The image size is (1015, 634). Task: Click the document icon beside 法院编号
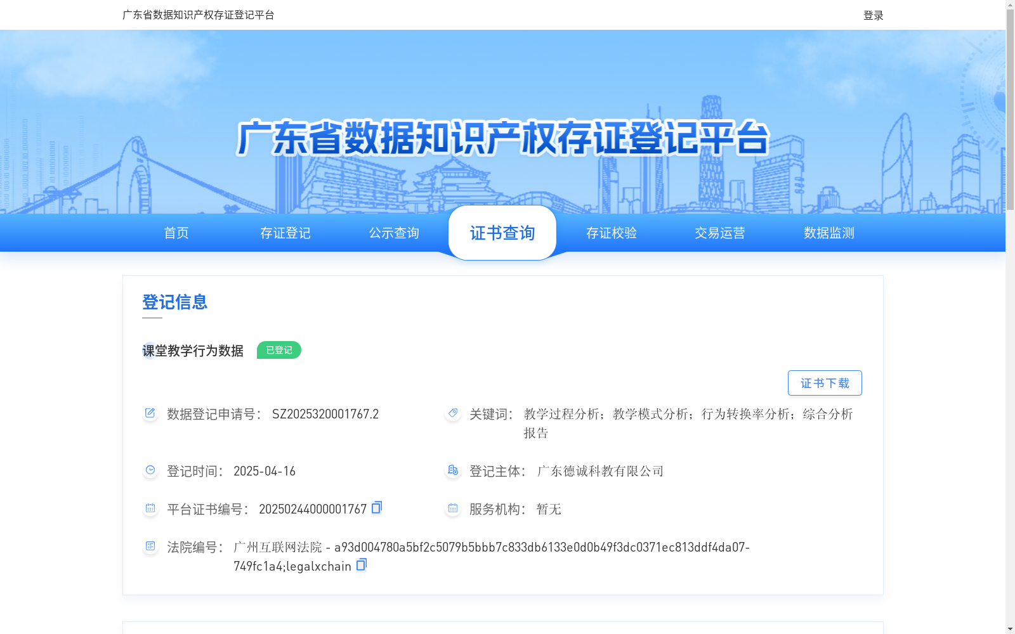point(150,547)
